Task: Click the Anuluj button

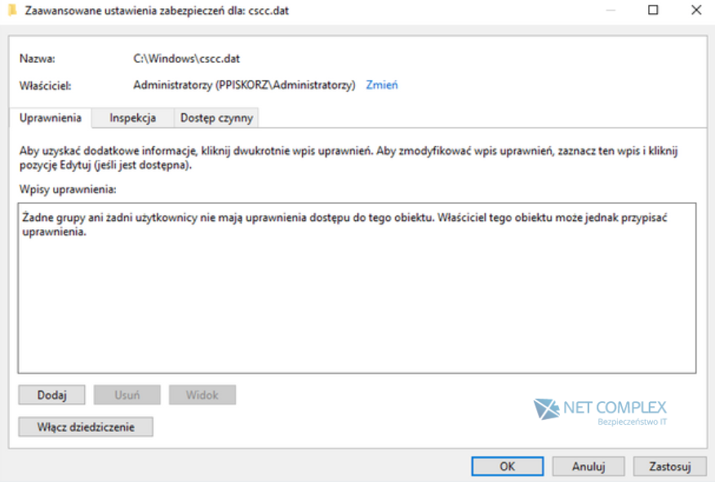Action: 588,467
